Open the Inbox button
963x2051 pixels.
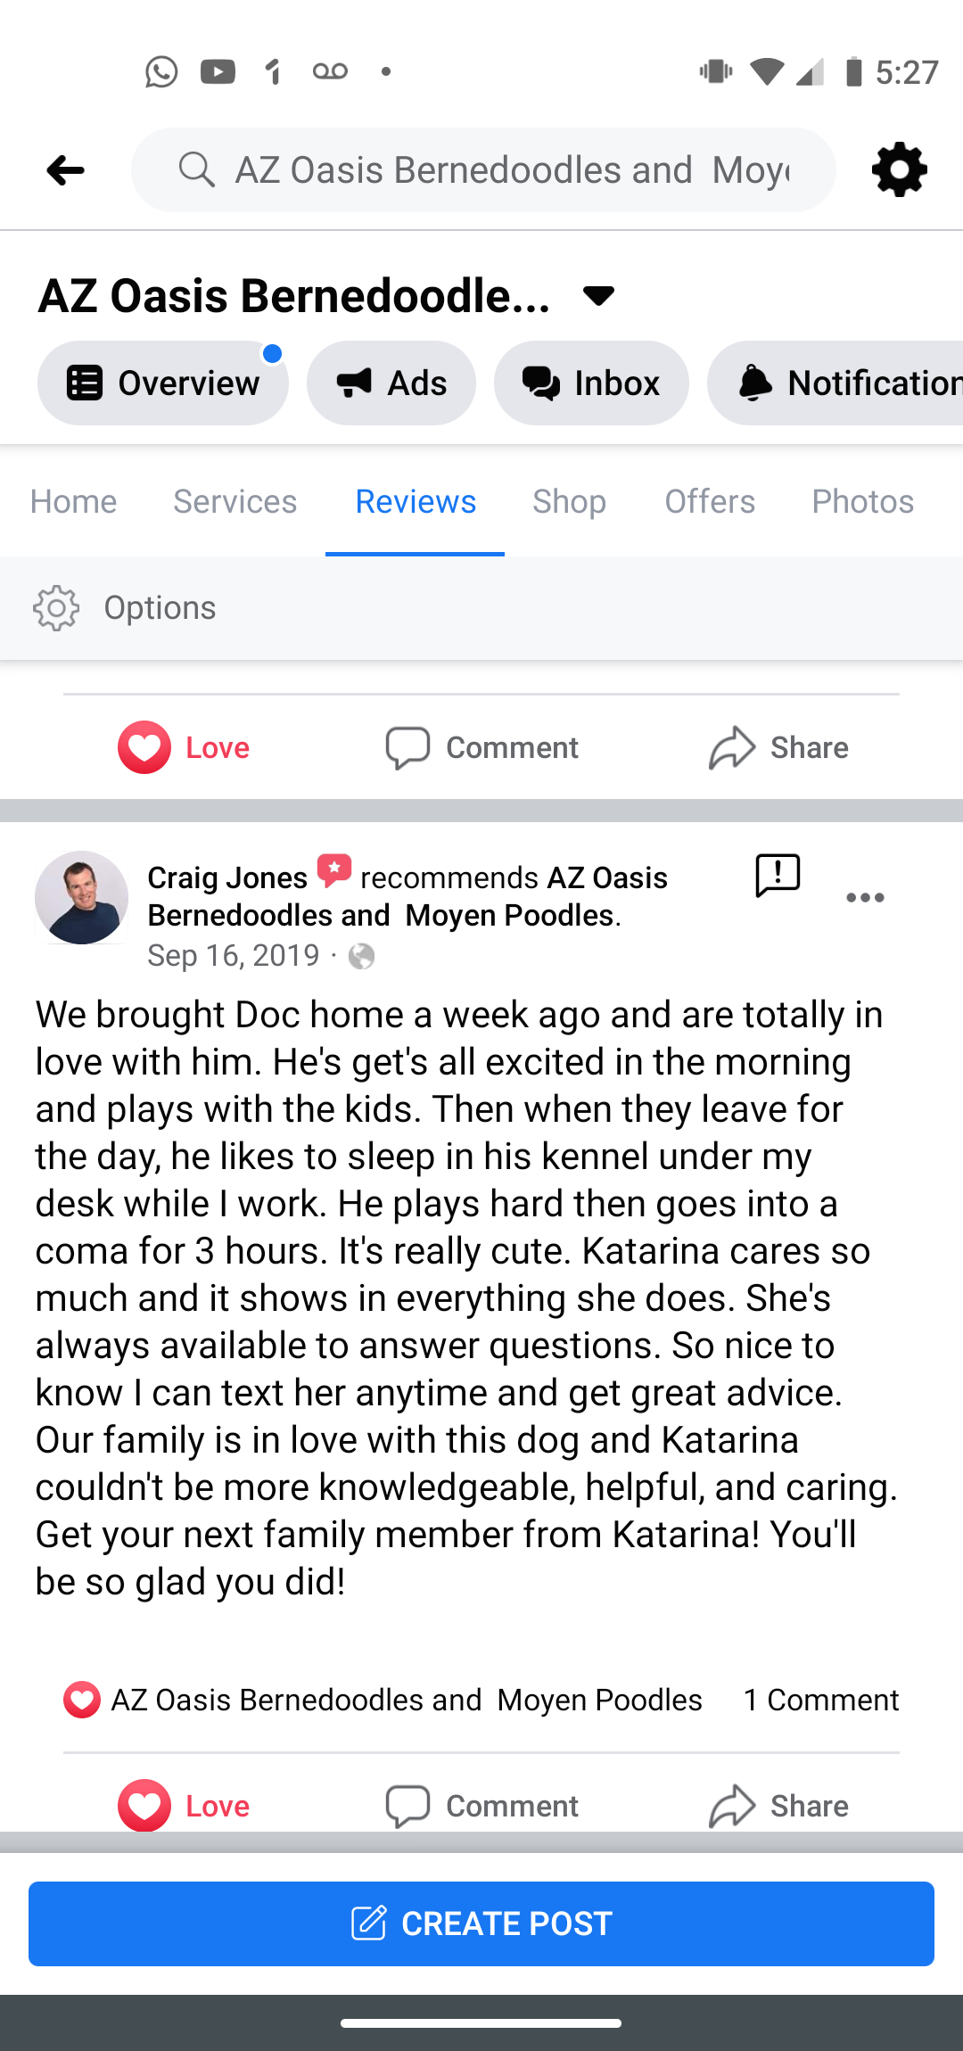coord(591,383)
